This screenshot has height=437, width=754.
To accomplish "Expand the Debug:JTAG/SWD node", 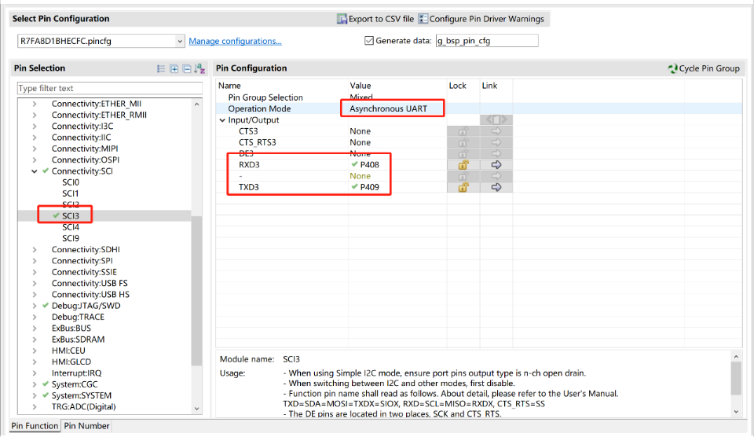I will point(34,306).
